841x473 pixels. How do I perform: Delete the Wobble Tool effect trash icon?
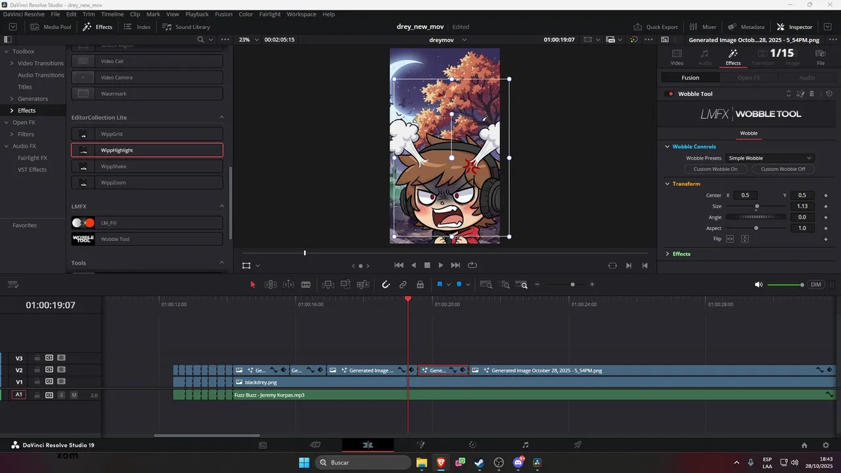click(811, 94)
